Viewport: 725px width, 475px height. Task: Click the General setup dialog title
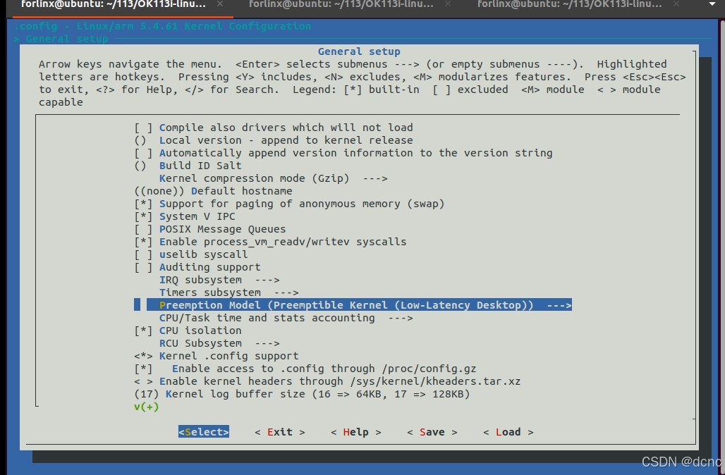tap(359, 51)
